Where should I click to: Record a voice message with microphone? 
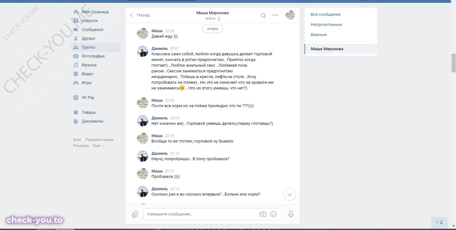click(291, 214)
